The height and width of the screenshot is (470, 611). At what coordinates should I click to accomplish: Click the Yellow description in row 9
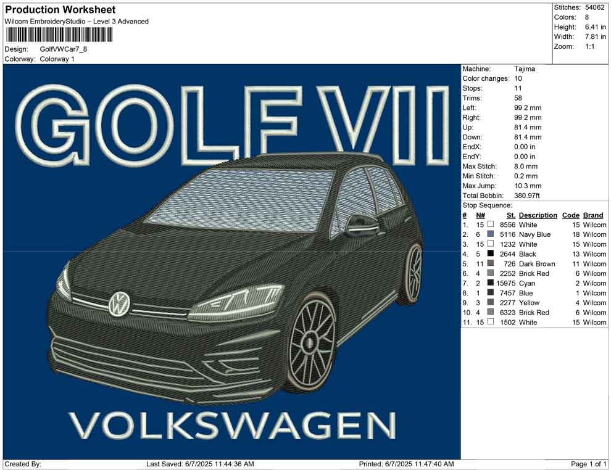(529, 303)
